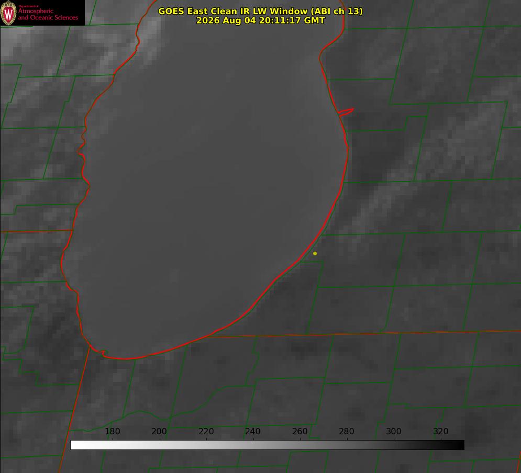Click the small 'Department of' text
Viewport: 521px width, 473px height.
click(28, 6)
